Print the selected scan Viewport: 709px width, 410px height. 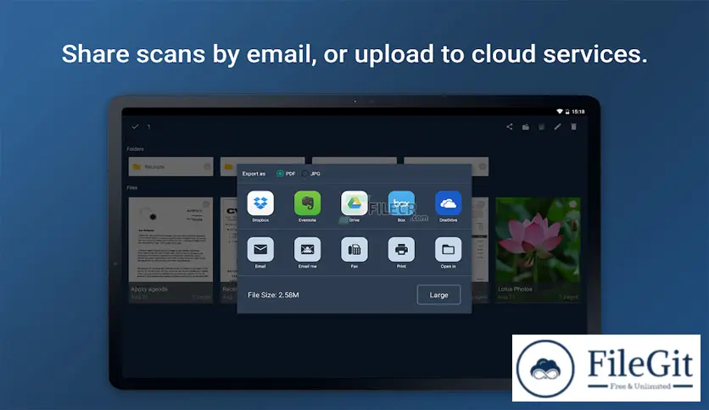click(x=401, y=249)
